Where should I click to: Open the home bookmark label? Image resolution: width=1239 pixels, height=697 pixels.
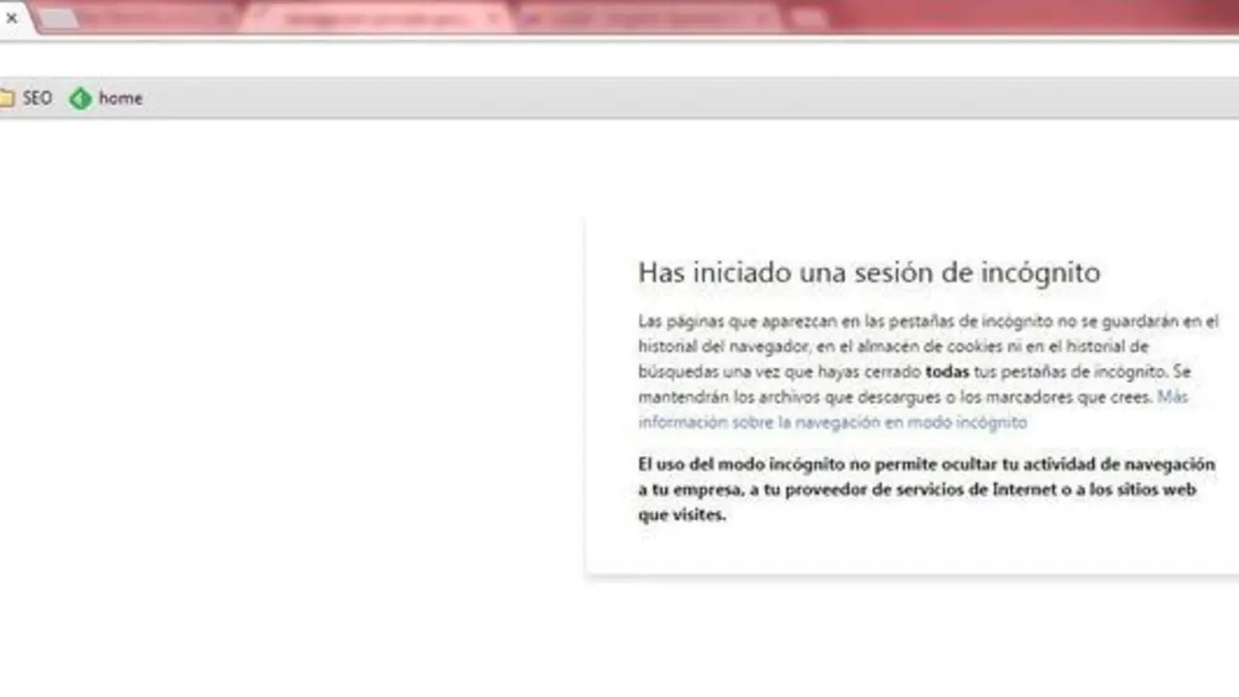(120, 98)
